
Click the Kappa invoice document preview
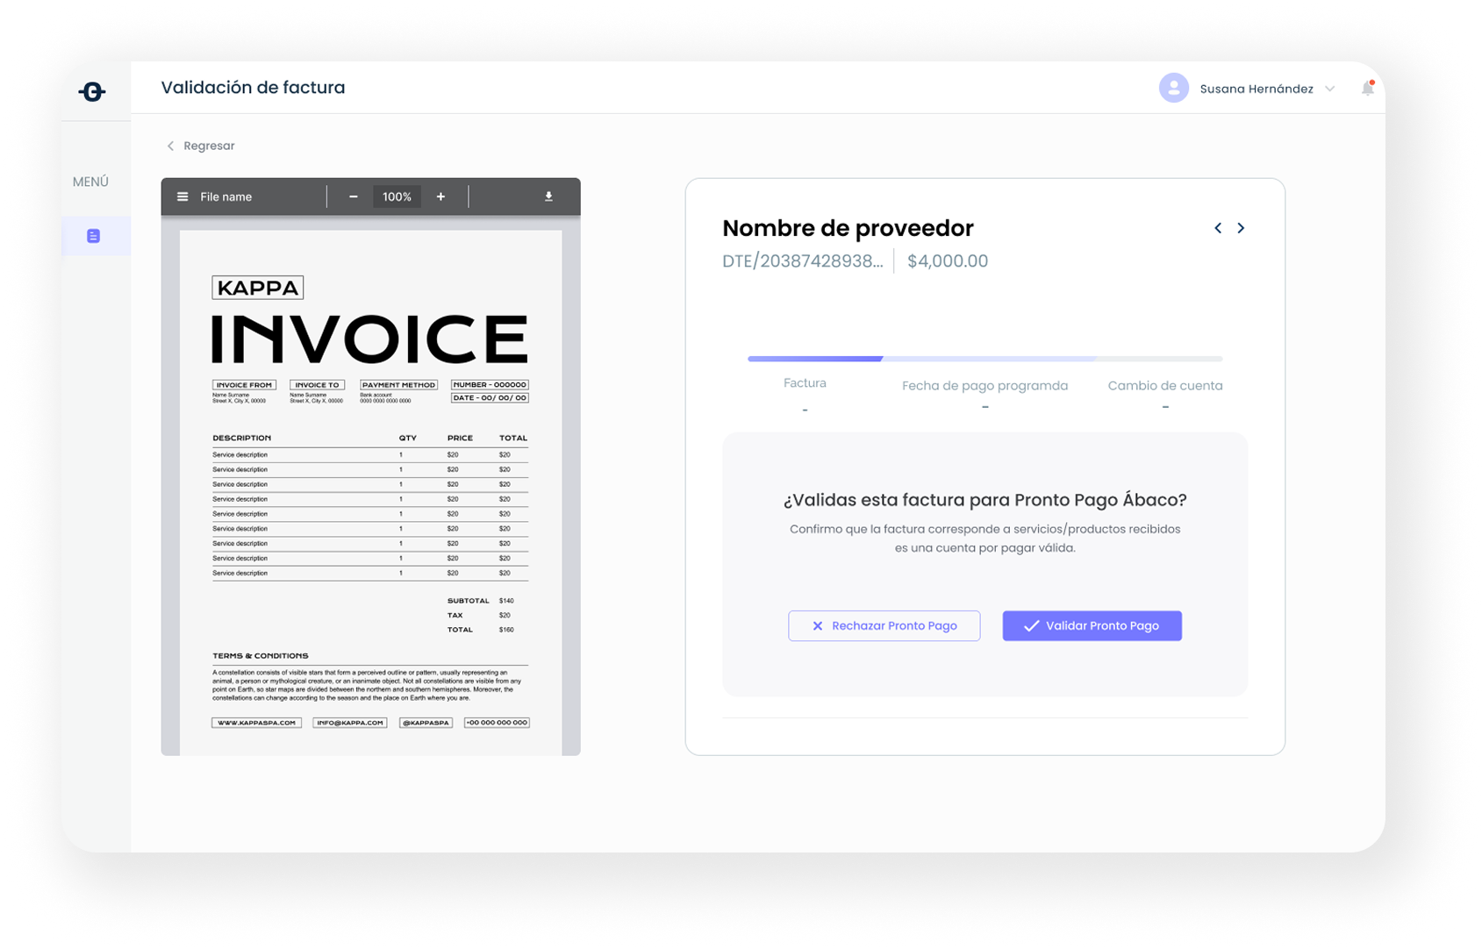pos(370,491)
